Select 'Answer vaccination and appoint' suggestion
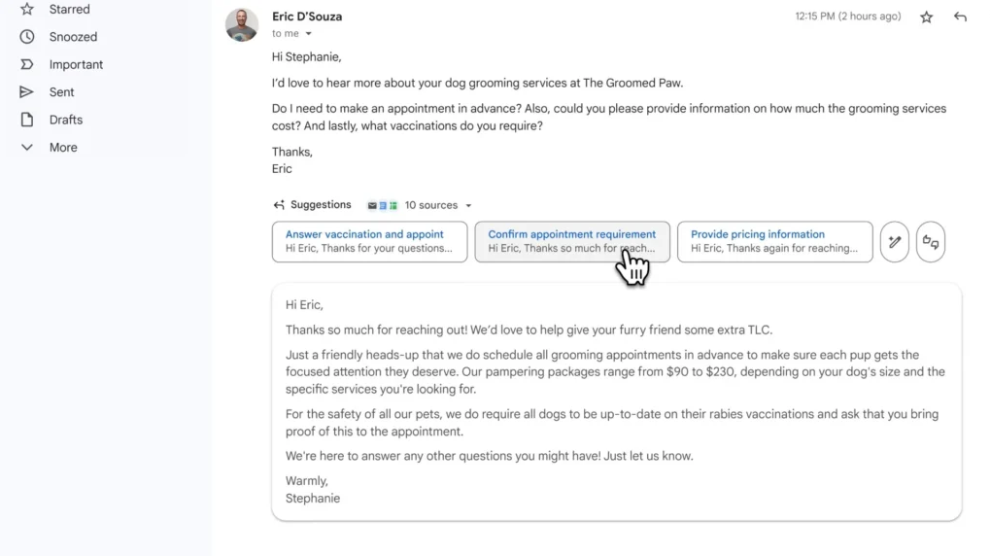990x556 pixels. tap(369, 241)
